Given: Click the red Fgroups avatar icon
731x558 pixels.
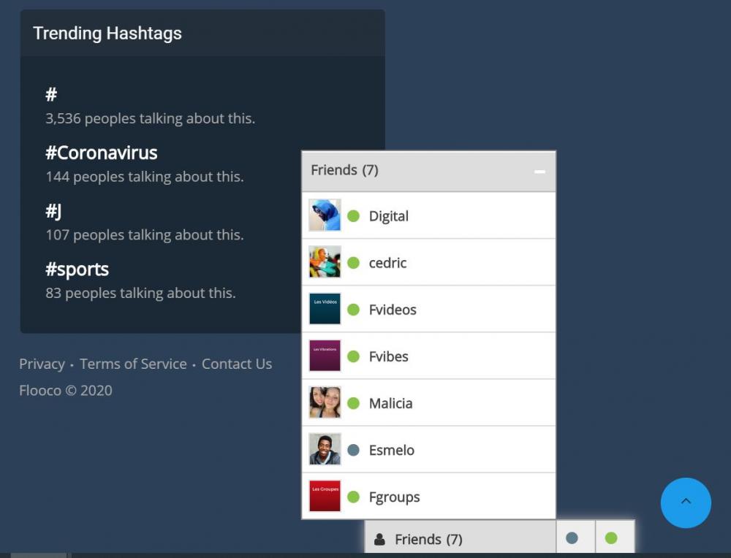Looking at the screenshot, I should coord(325,496).
